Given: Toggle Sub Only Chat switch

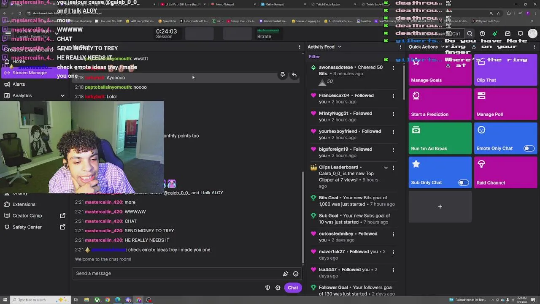Looking at the screenshot, I should 463,183.
